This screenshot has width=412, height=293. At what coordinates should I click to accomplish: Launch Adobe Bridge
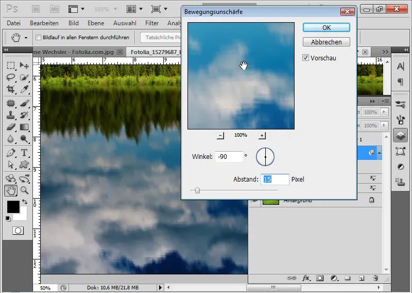pos(36,9)
